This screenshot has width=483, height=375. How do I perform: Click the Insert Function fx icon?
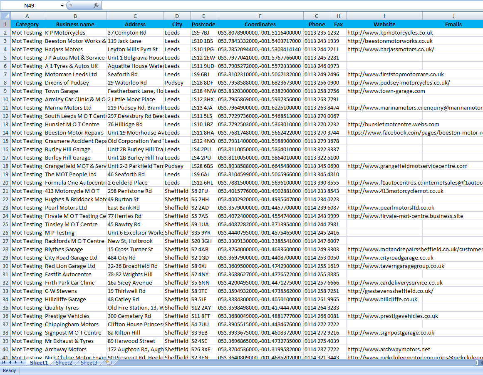96,5
